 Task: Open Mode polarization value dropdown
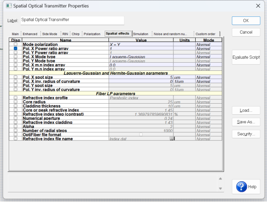click(141, 44)
